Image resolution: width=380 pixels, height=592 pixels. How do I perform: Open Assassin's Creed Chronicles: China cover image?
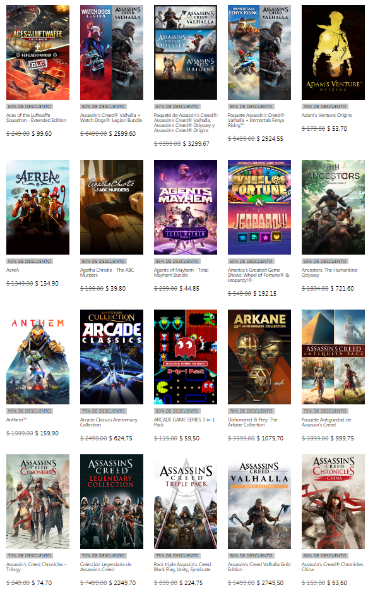point(333,502)
